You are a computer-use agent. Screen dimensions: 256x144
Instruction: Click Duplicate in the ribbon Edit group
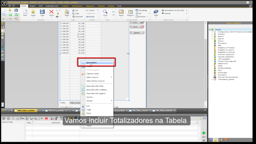(x=78, y=16)
